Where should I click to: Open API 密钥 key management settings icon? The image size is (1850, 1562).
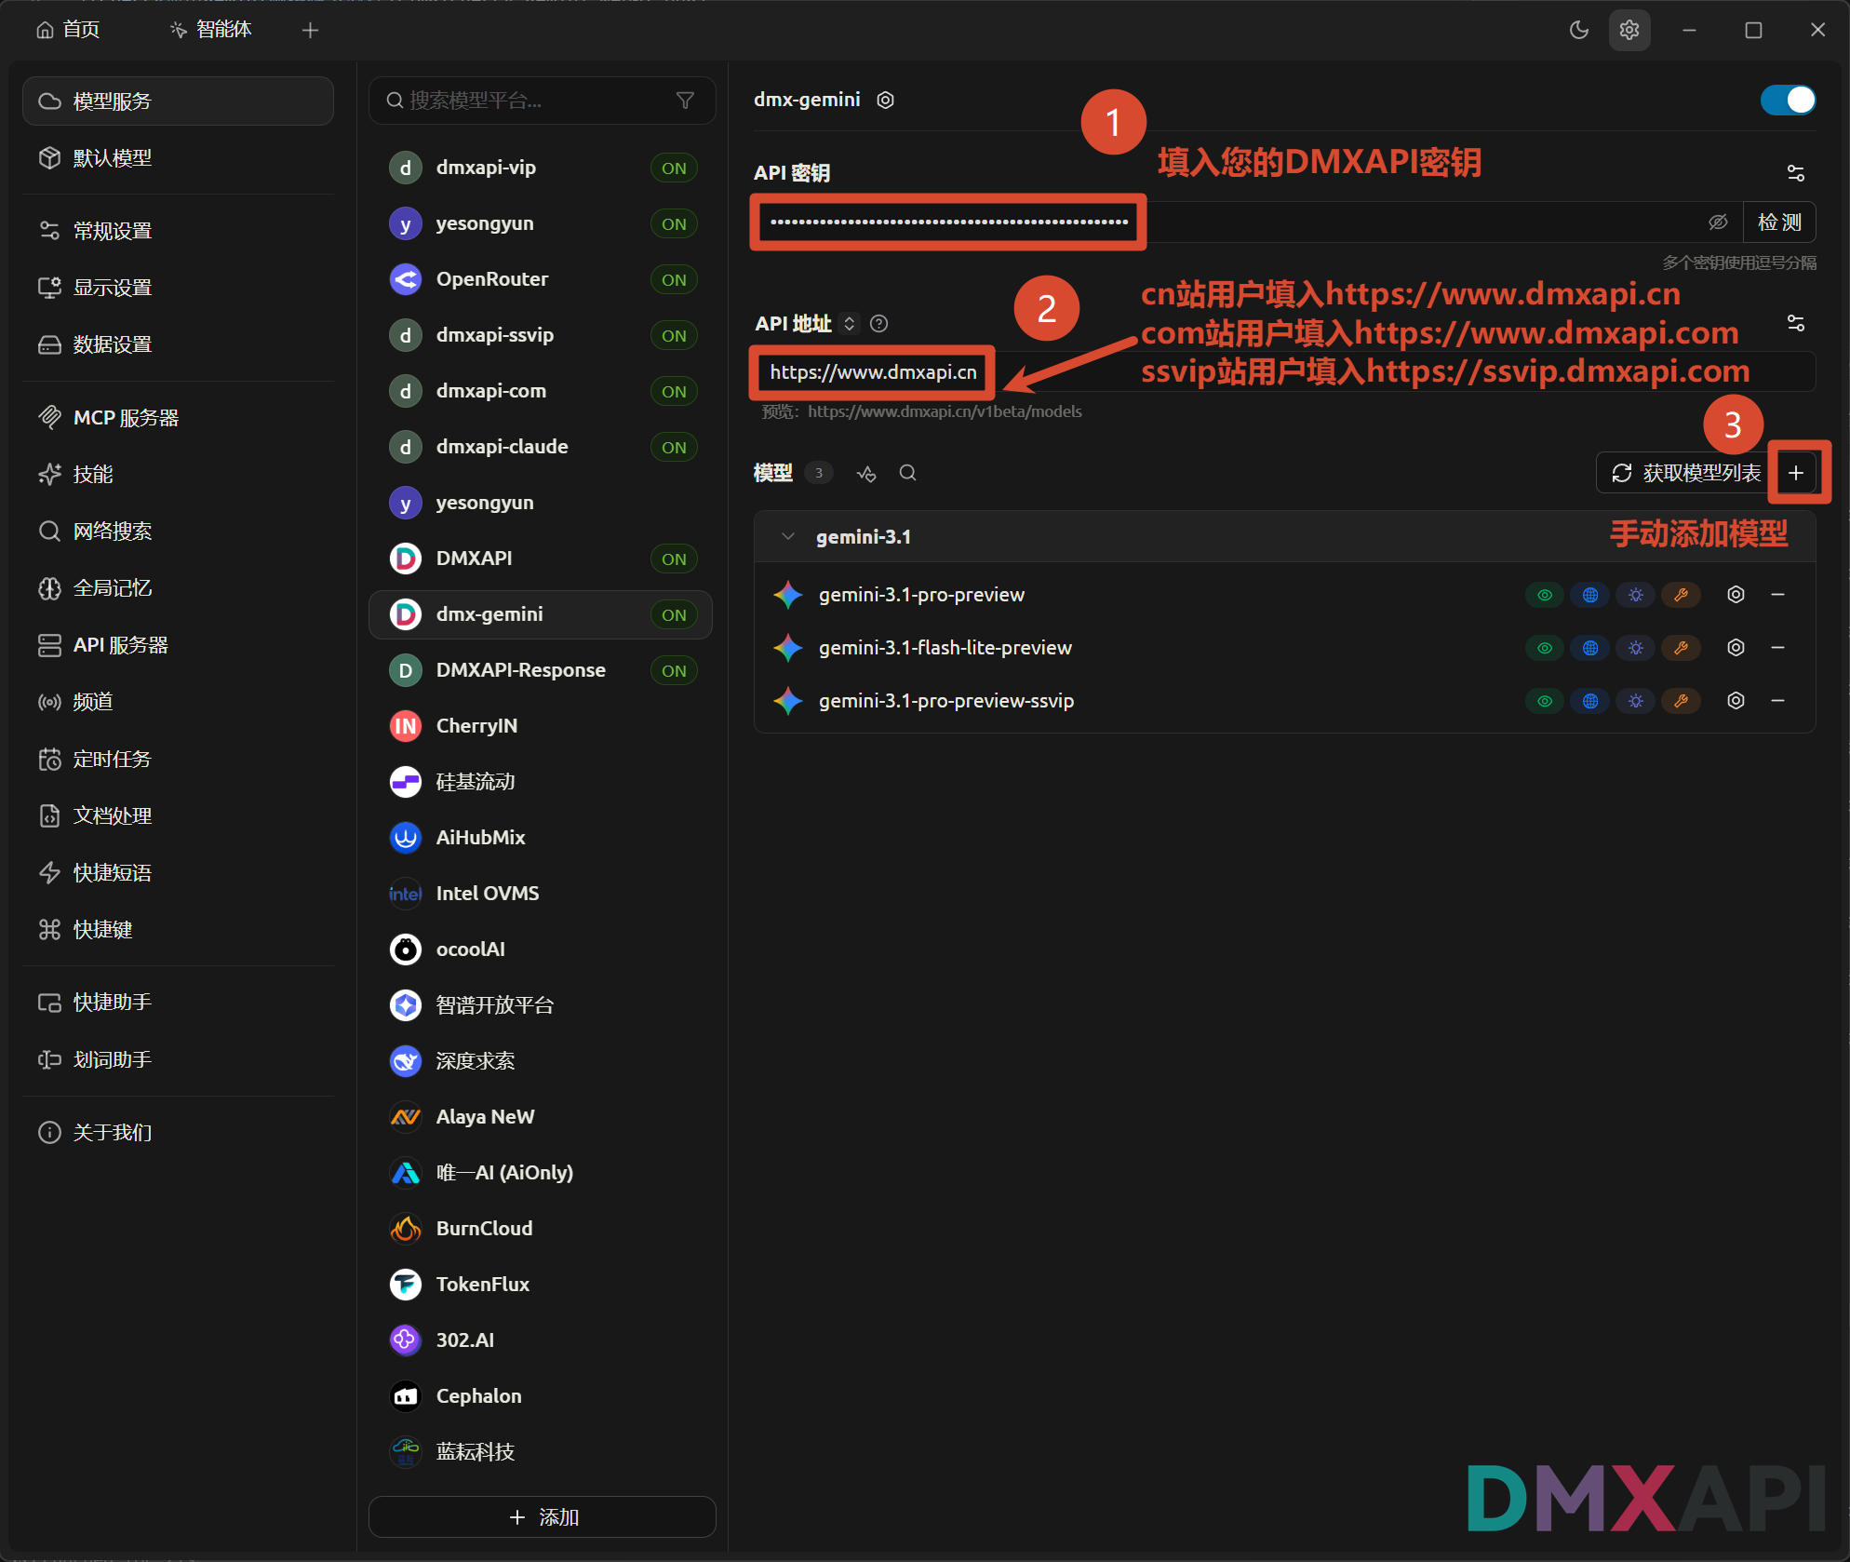point(1796,173)
